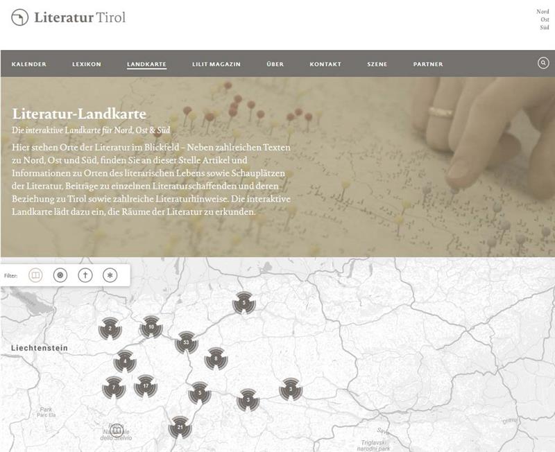This screenshot has width=555, height=452.
Task: Zoom into the cluster marker labeled 7
Action: [114, 387]
